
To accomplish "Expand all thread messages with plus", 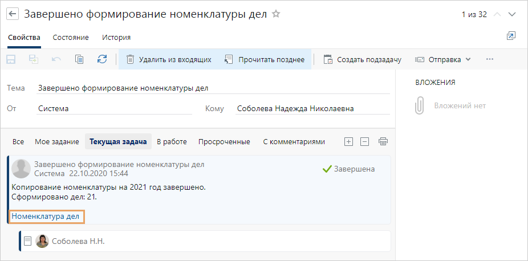I will 349,142.
